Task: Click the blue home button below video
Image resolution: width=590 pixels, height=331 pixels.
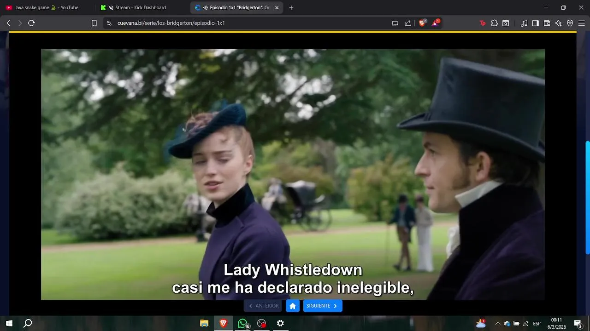Action: [x=293, y=306]
